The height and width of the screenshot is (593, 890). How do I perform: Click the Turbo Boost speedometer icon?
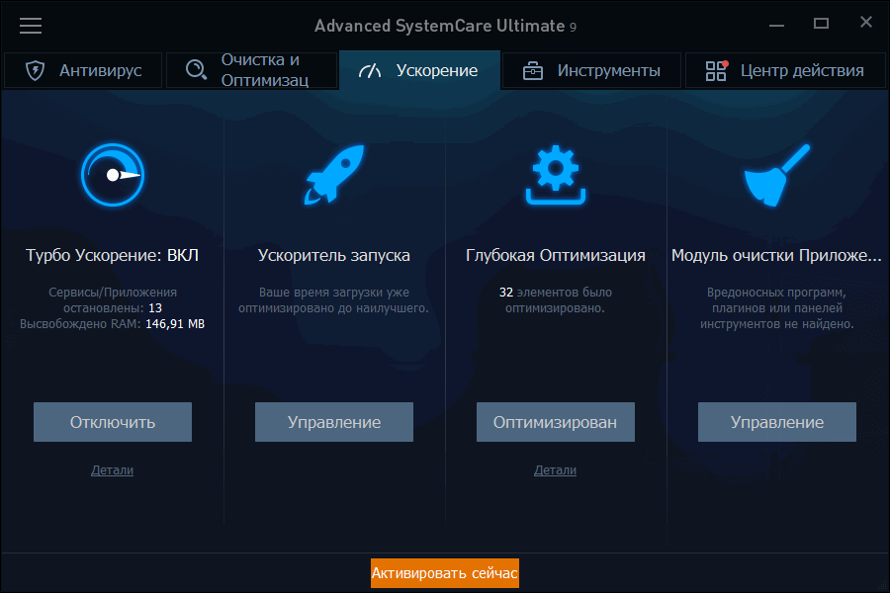tap(112, 175)
